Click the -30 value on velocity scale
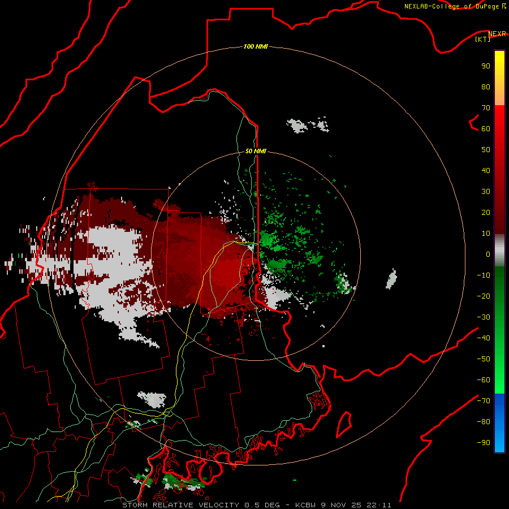 click(484, 317)
